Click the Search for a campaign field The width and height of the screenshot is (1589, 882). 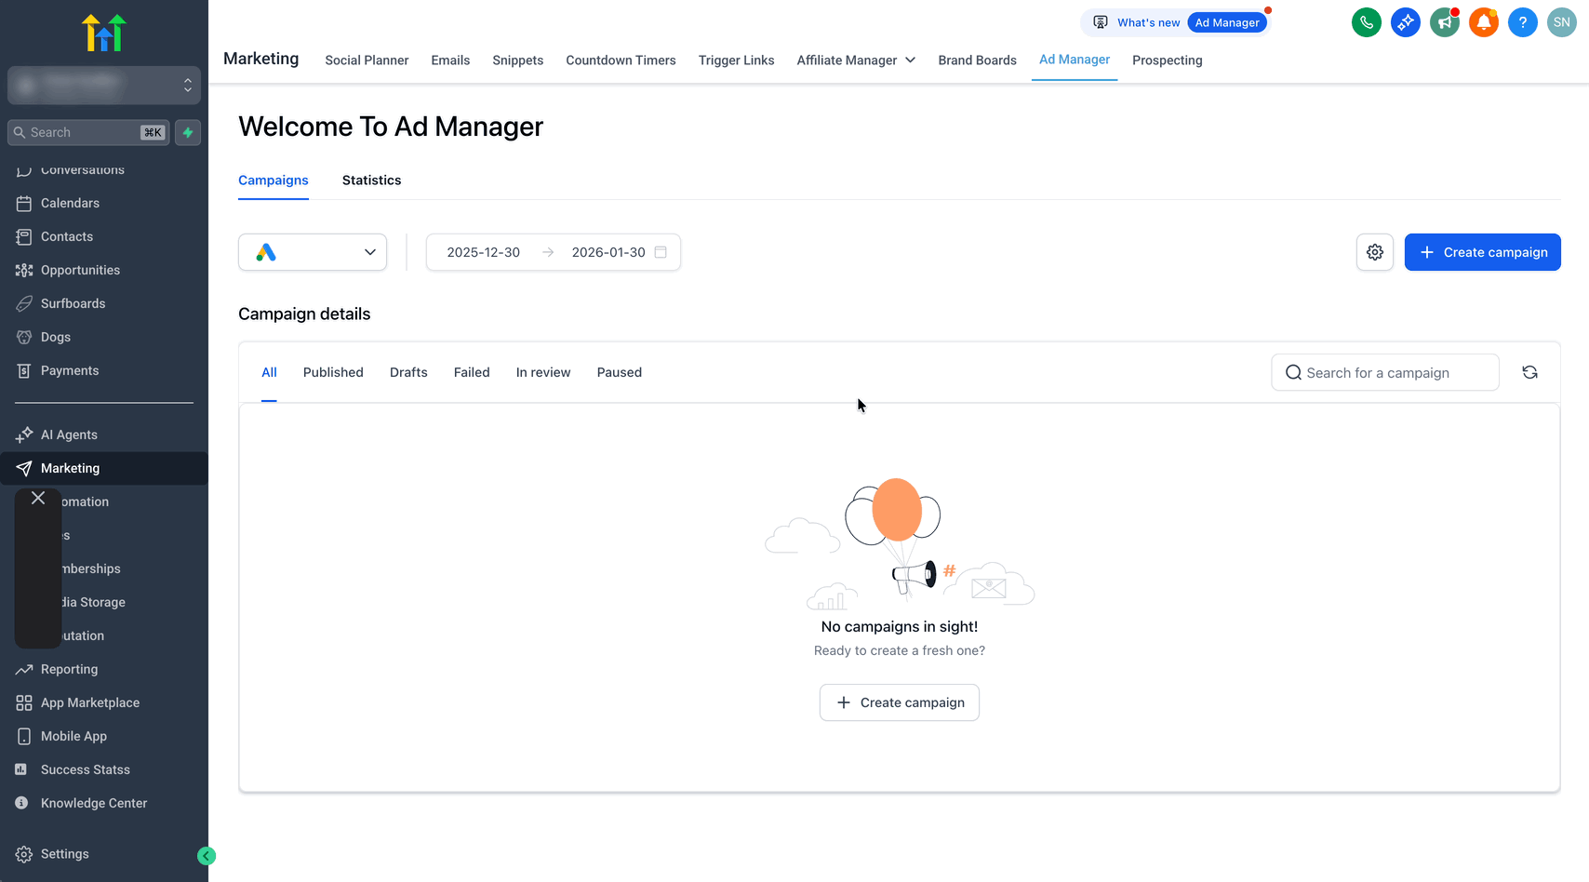coord(1385,372)
